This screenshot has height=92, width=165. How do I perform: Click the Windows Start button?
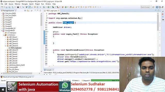click(x=3, y=90)
